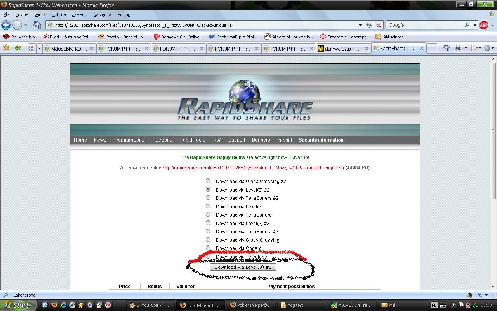Click the Home icon in navigation bar
This screenshot has width=497, height=311.
pyautogui.click(x=37, y=25)
